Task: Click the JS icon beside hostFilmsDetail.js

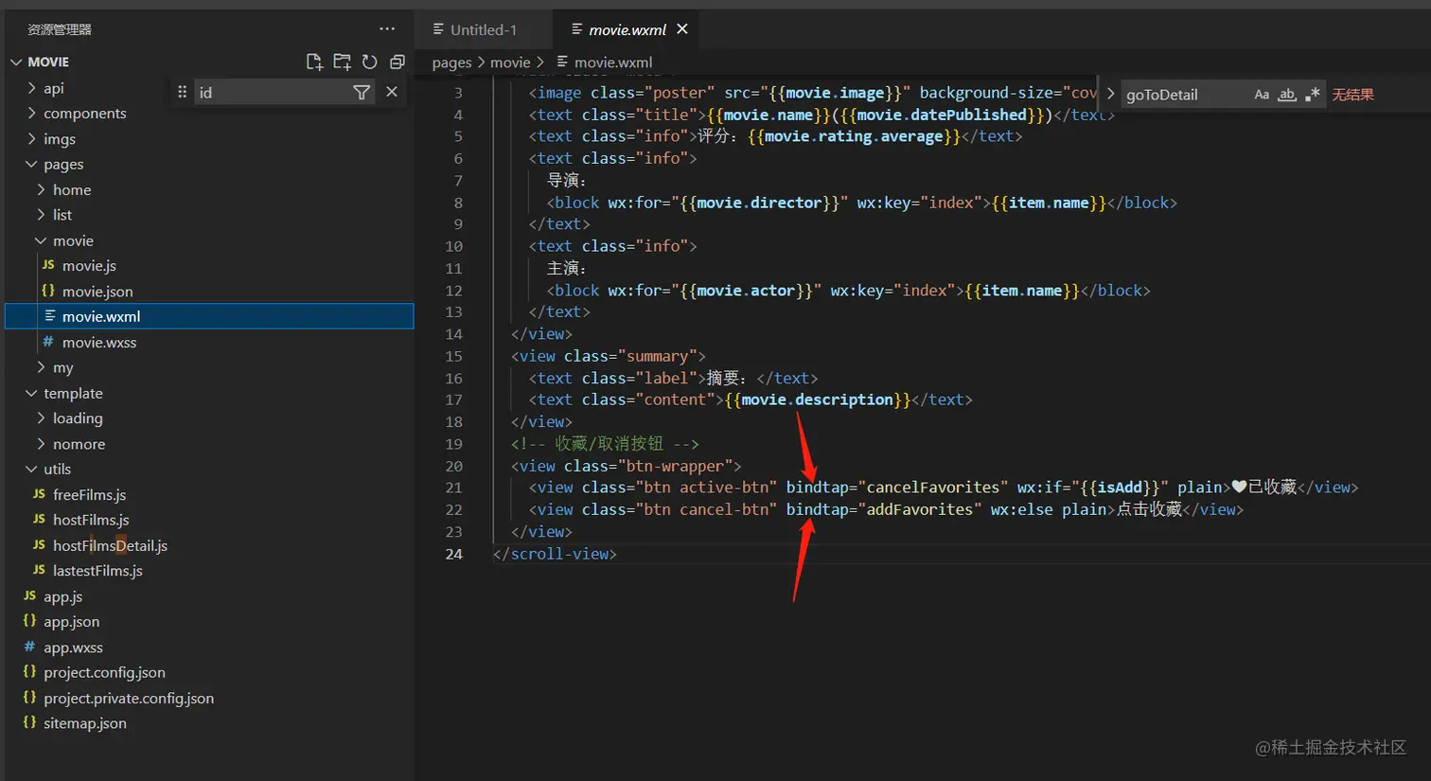Action: (39, 545)
